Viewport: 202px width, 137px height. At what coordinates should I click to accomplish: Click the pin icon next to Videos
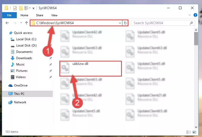click(x=50, y=77)
